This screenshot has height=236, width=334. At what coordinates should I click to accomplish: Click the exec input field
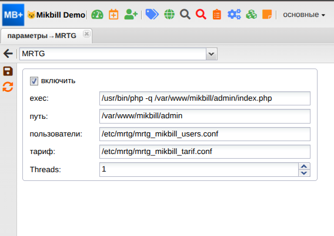tap(205, 98)
